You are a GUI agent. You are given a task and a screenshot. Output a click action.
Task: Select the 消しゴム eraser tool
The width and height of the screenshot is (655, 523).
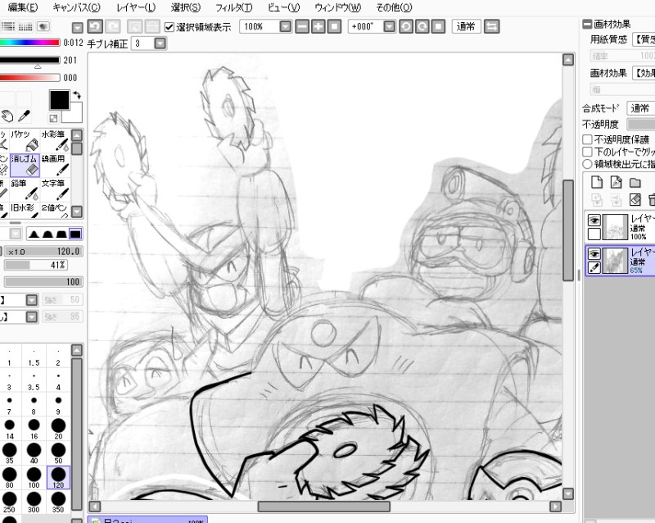click(25, 165)
